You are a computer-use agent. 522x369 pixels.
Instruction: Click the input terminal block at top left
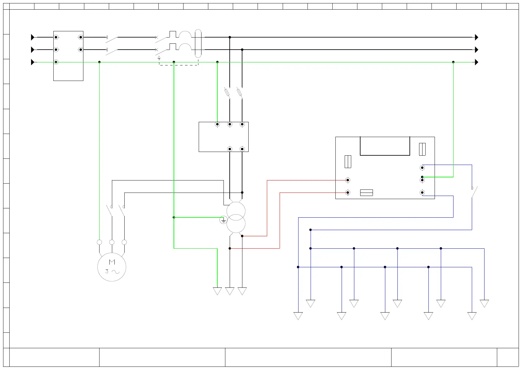[68, 56]
